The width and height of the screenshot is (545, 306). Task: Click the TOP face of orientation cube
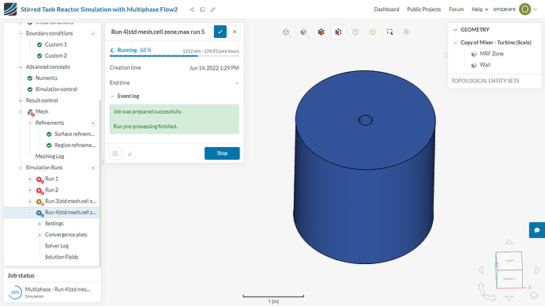(509, 260)
